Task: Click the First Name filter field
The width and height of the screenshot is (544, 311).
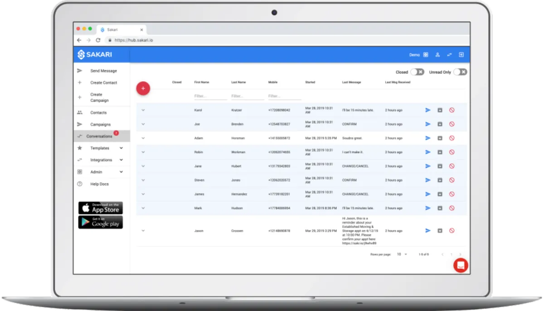Action: click(x=210, y=96)
